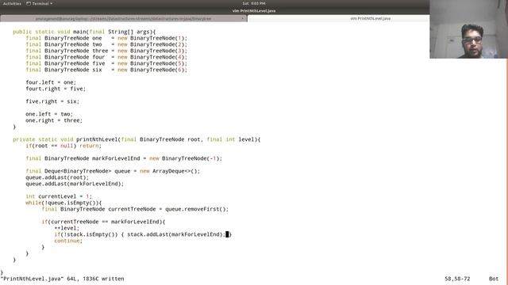This screenshot has width=508, height=285.
Task: Switch to the first terminal tab with binarytree path
Action: click(x=124, y=19)
